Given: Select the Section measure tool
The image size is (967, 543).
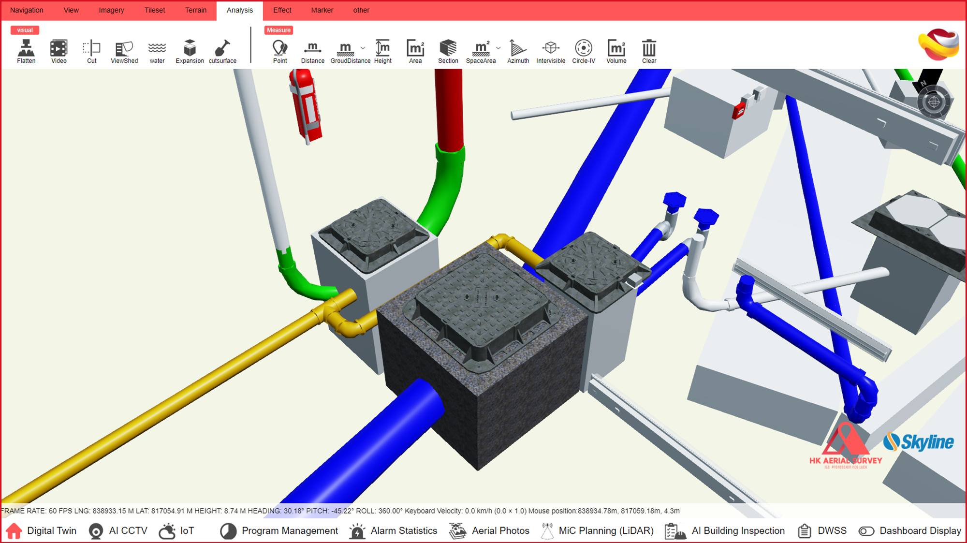Looking at the screenshot, I should (448, 51).
